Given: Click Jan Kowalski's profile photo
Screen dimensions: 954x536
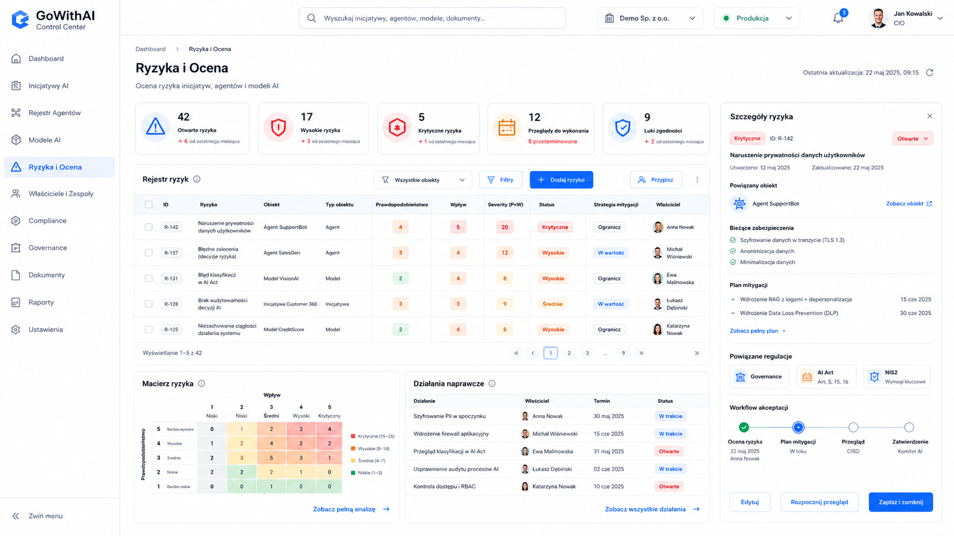Looking at the screenshot, I should point(878,18).
